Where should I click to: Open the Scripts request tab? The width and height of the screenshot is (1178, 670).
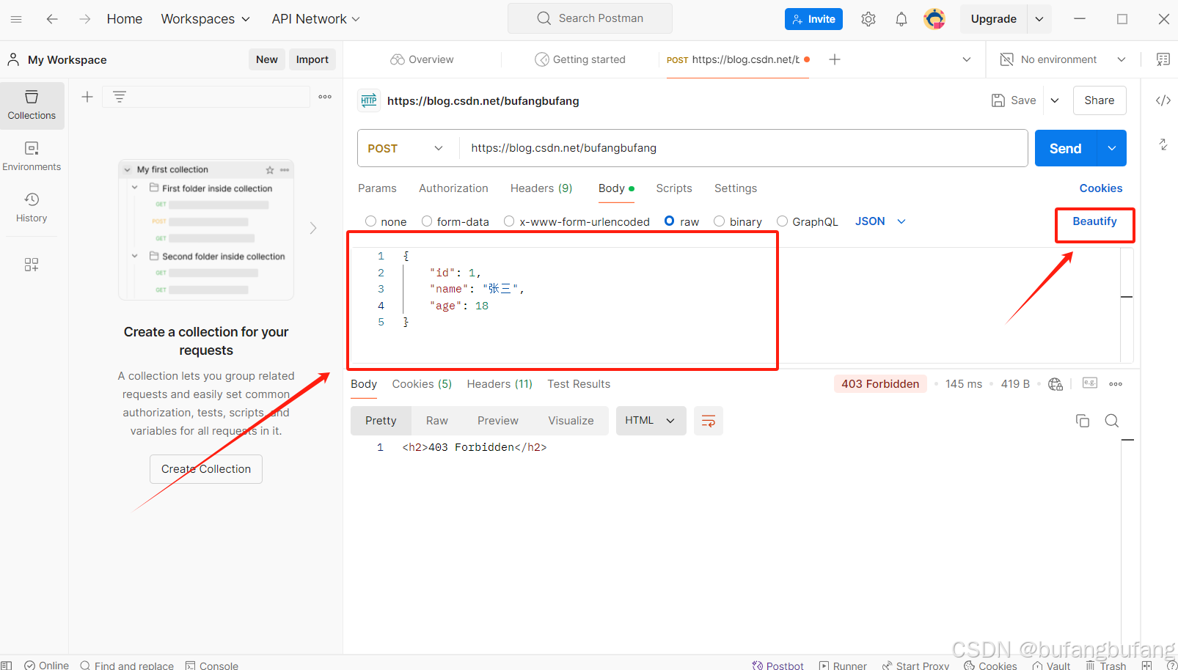pos(674,188)
